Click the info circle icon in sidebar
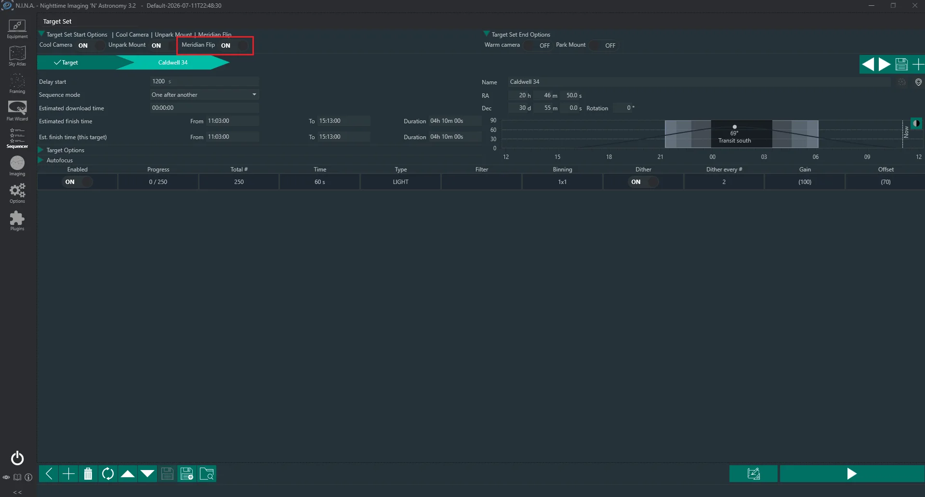Screen dimensions: 925x497 pyautogui.click(x=28, y=477)
